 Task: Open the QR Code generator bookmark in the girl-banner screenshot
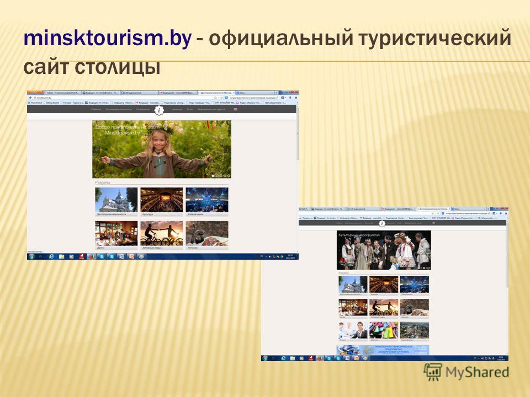[274, 103]
